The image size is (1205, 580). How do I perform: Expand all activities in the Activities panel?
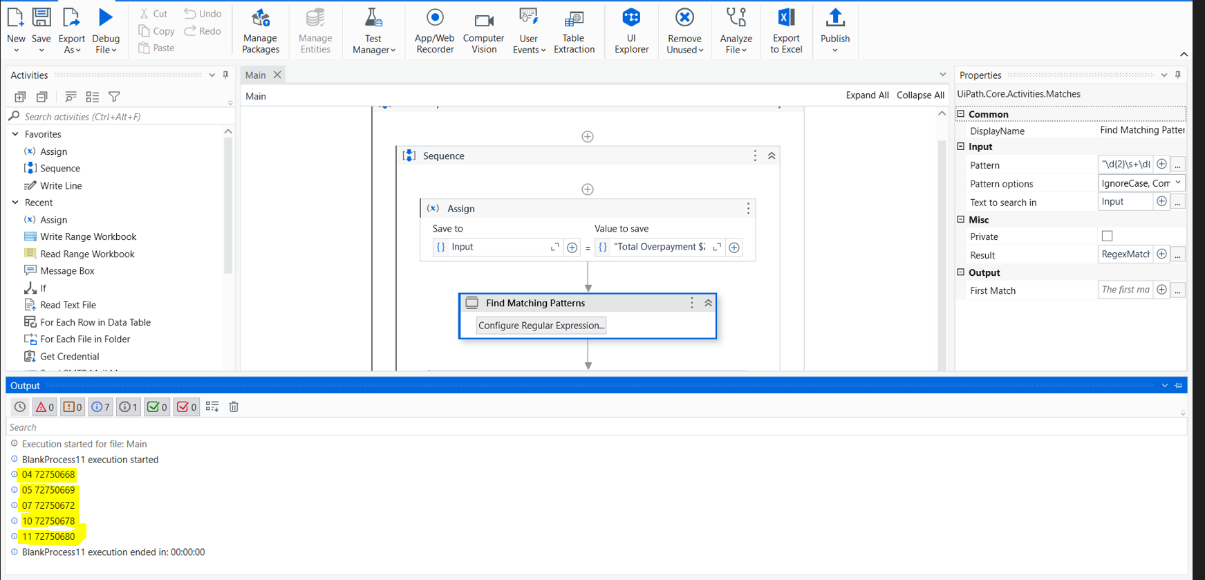tap(20, 97)
